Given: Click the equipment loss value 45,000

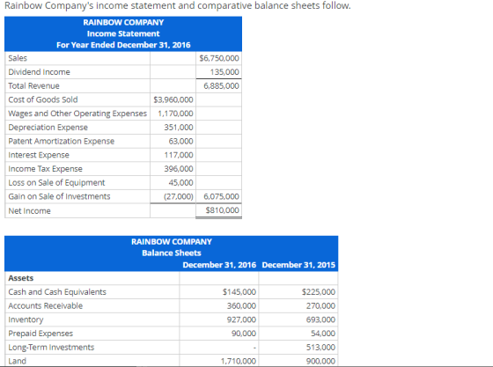Looking at the screenshot, I should pyautogui.click(x=180, y=182).
